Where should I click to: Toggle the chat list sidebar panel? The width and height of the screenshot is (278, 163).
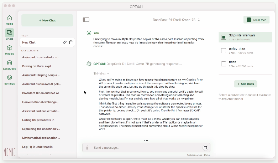86,20
